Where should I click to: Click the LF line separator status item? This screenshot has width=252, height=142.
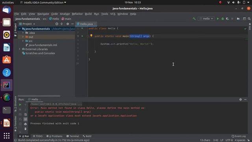click(222, 140)
